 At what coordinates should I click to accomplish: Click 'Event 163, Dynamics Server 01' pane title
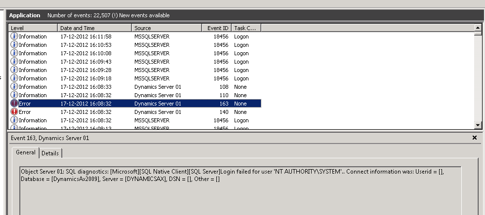[50, 138]
